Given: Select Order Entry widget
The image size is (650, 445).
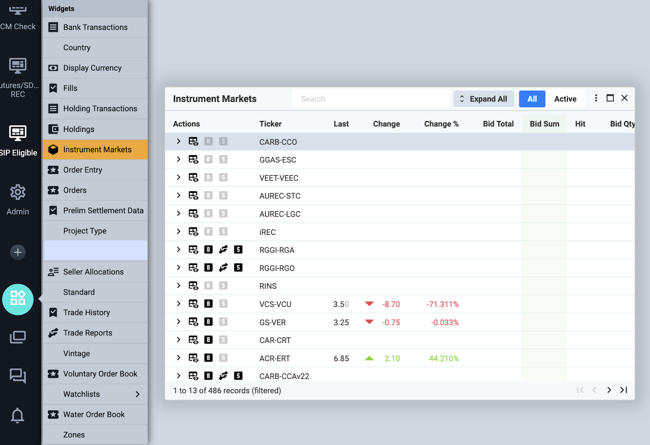Looking at the screenshot, I should click(95, 170).
